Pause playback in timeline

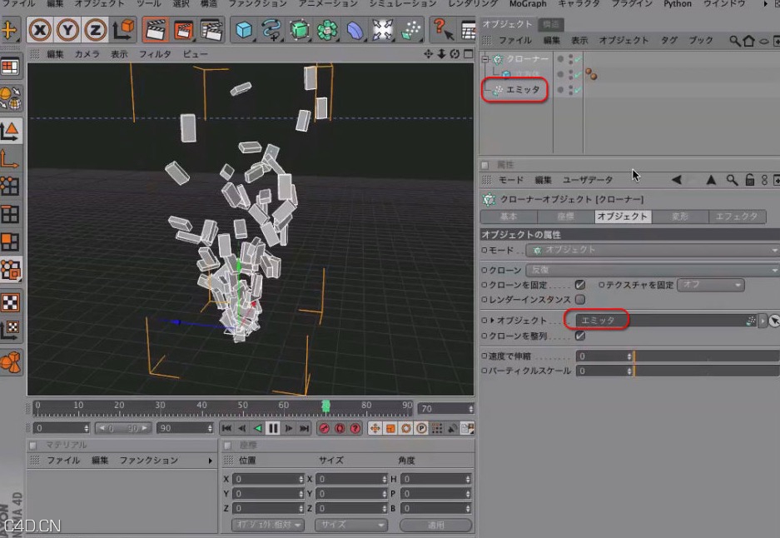(x=273, y=428)
